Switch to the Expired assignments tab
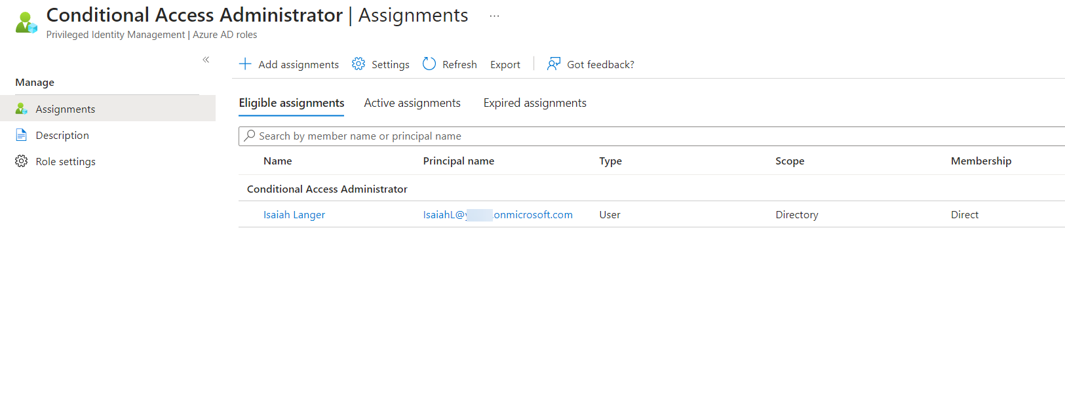1065x405 pixels. (x=535, y=103)
